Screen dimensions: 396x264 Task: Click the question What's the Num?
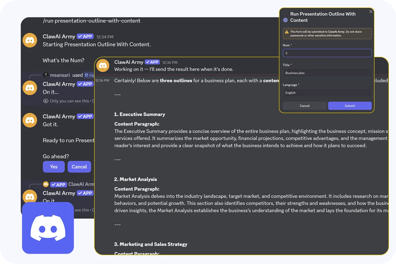[x=63, y=60]
